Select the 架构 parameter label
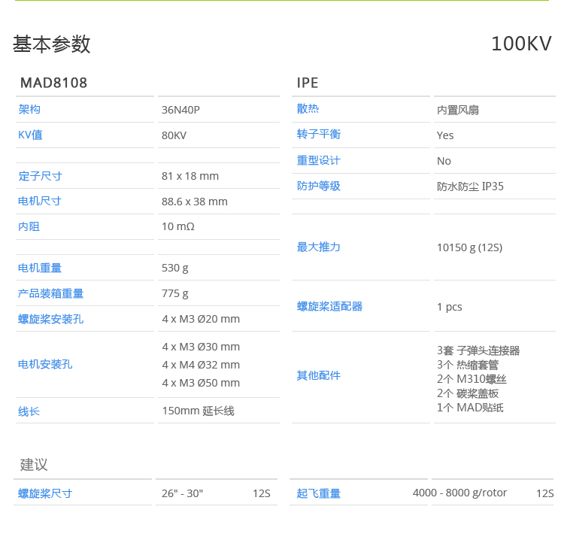 coord(29,109)
